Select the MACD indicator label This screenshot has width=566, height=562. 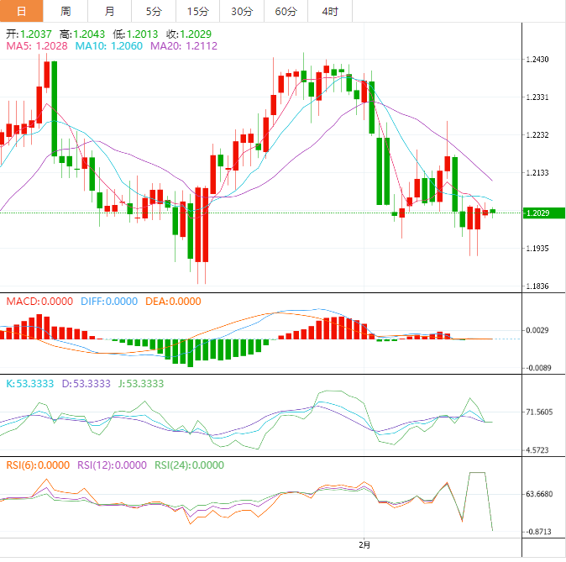point(39,302)
